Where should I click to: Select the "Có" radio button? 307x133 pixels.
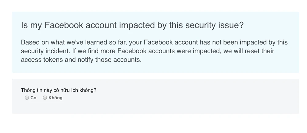pos(27,98)
